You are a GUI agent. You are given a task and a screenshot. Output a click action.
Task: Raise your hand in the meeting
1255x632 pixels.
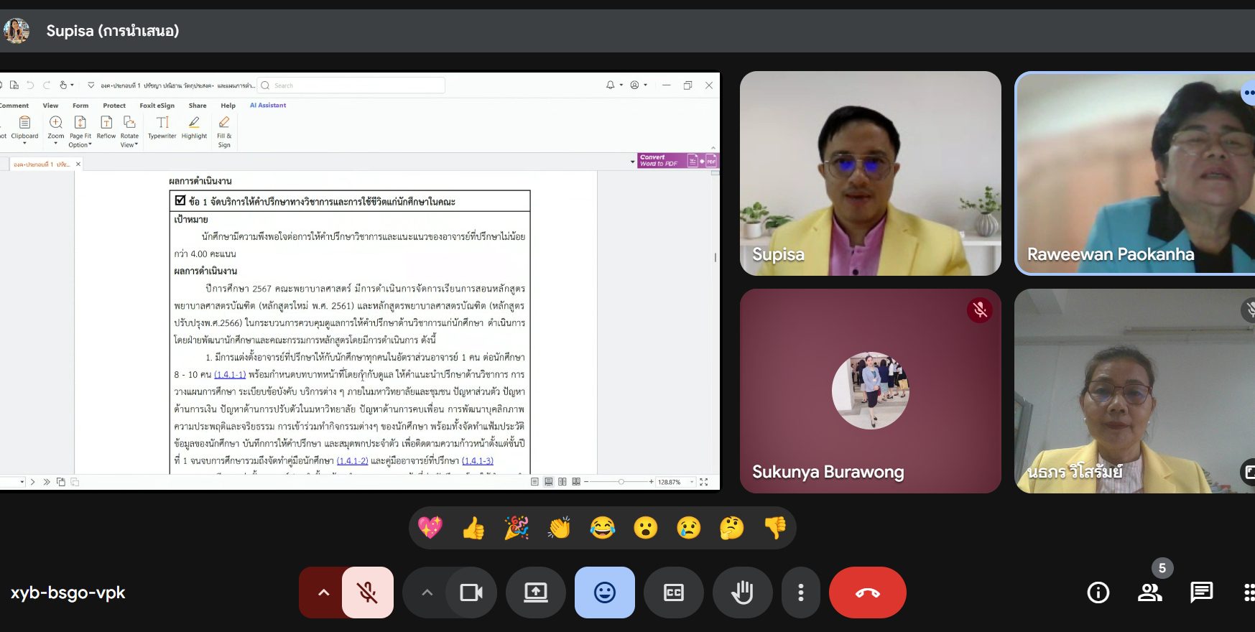[x=743, y=592]
